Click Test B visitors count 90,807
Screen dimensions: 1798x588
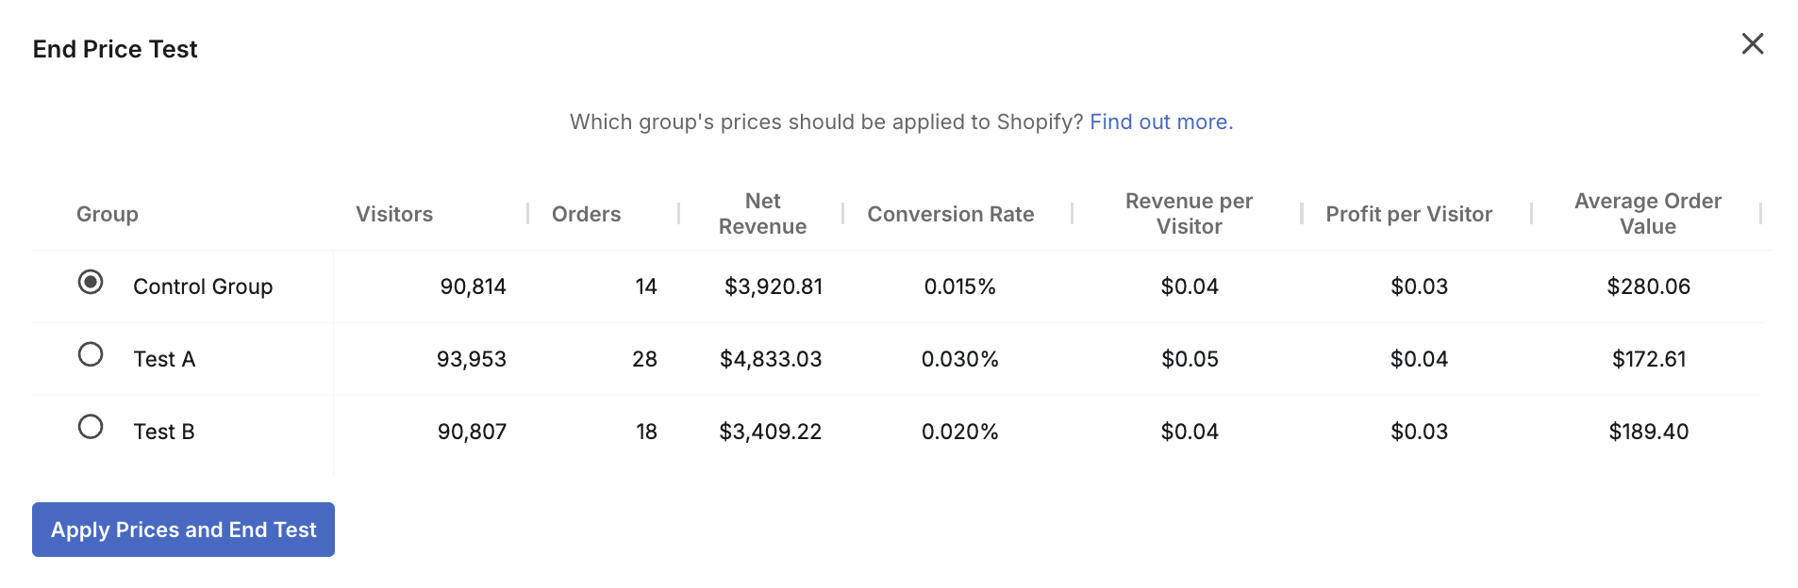(x=472, y=432)
